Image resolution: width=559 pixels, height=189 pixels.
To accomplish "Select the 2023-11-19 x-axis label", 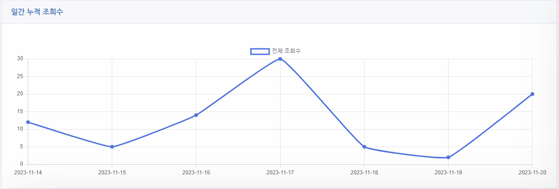I will 448,173.
